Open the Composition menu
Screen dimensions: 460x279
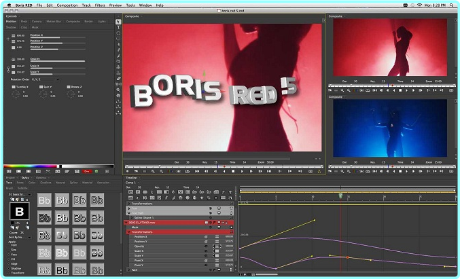(x=67, y=5)
